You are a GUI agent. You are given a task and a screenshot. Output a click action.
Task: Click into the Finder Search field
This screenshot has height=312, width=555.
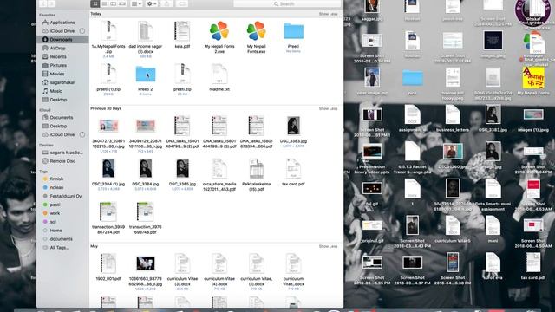tap(287, 3)
